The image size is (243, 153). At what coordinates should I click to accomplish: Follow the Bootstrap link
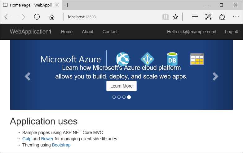coord(61,145)
